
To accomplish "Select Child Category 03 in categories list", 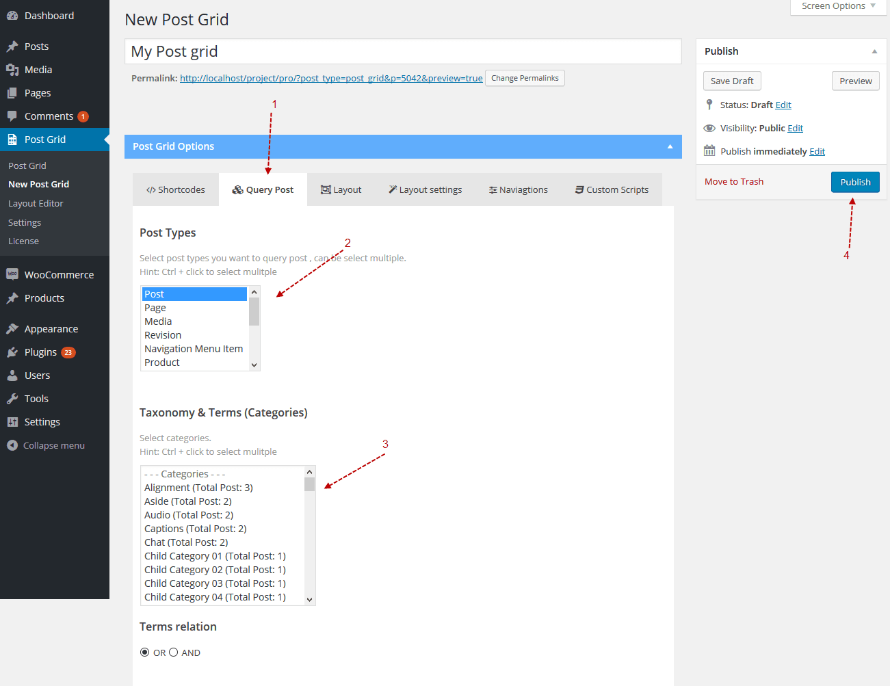I will tap(222, 583).
